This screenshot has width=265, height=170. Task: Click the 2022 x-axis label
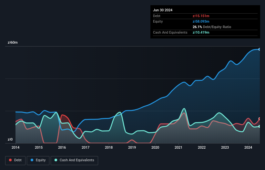point(202,147)
